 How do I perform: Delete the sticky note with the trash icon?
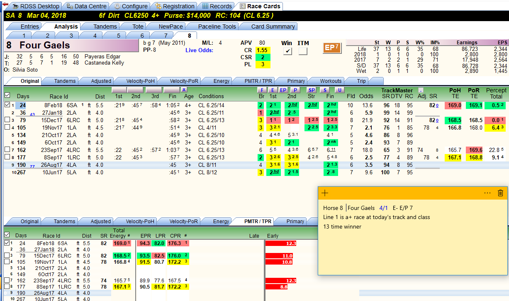point(500,193)
